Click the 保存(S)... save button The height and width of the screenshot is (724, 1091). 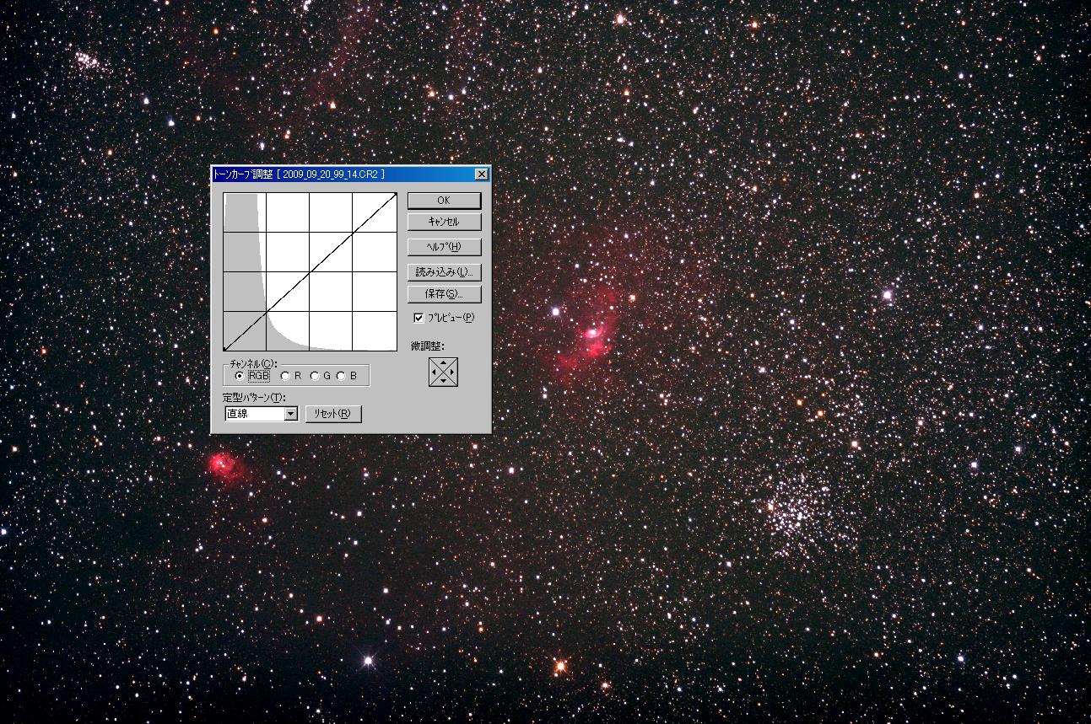[x=444, y=294]
